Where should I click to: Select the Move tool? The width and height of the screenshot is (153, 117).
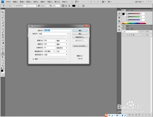click(3, 12)
